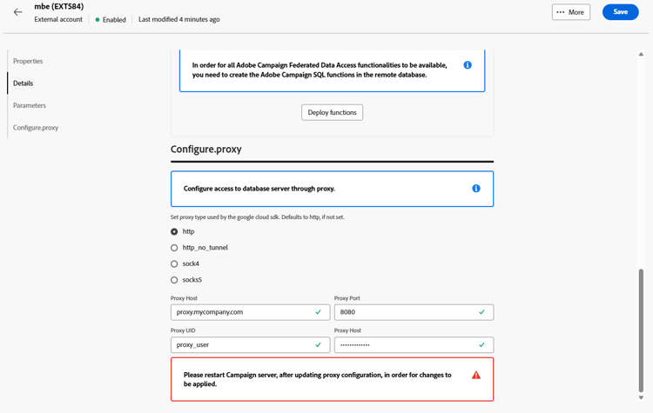Save the external account
653x413 pixels.
click(621, 12)
